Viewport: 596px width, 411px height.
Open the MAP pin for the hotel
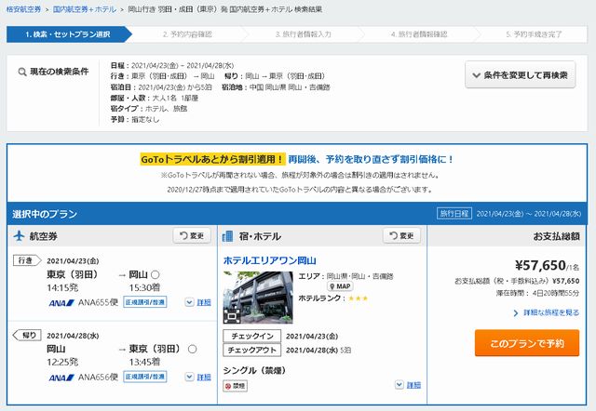point(340,286)
